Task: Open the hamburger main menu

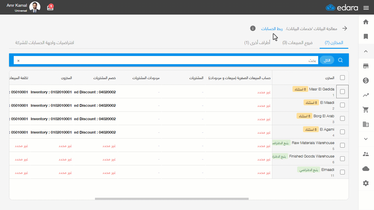Action: (366, 8)
